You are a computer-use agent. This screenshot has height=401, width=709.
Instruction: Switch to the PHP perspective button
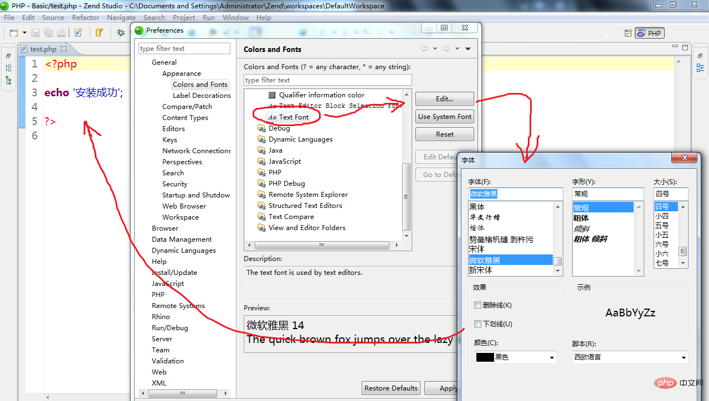[x=650, y=33]
